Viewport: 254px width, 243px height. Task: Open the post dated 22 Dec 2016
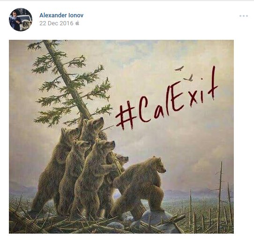56,23
